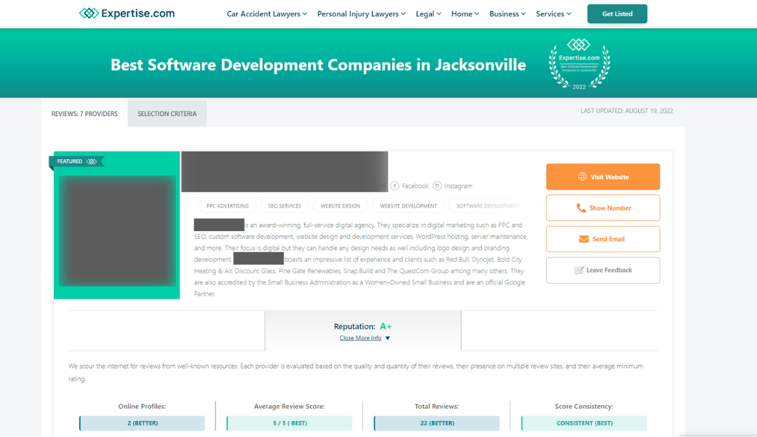Open the Legal dropdown menu
Image resolution: width=757 pixels, height=437 pixels.
[428, 14]
